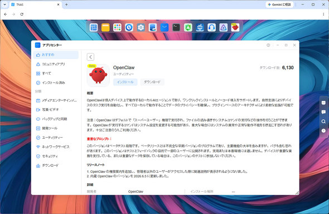Click the 概要 heading
This screenshot has width=329, height=214.
(x=90, y=93)
